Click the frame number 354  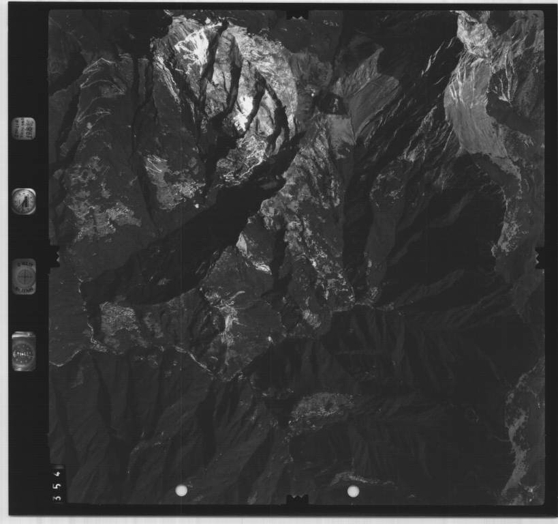59,482
